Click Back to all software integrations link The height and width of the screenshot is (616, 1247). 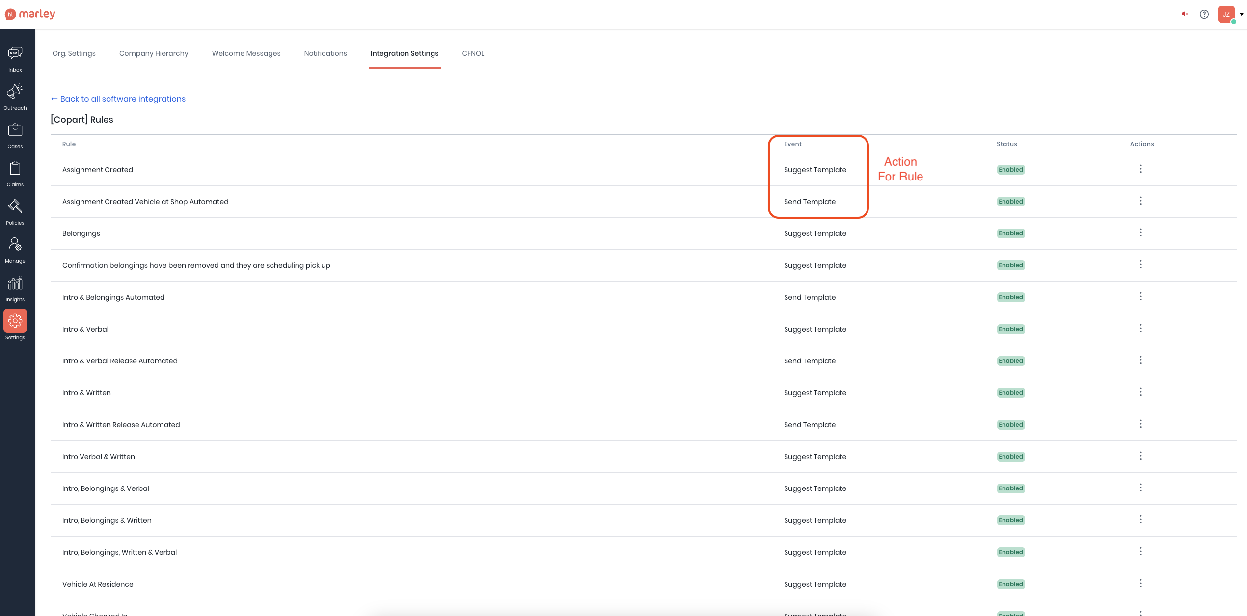(x=118, y=99)
